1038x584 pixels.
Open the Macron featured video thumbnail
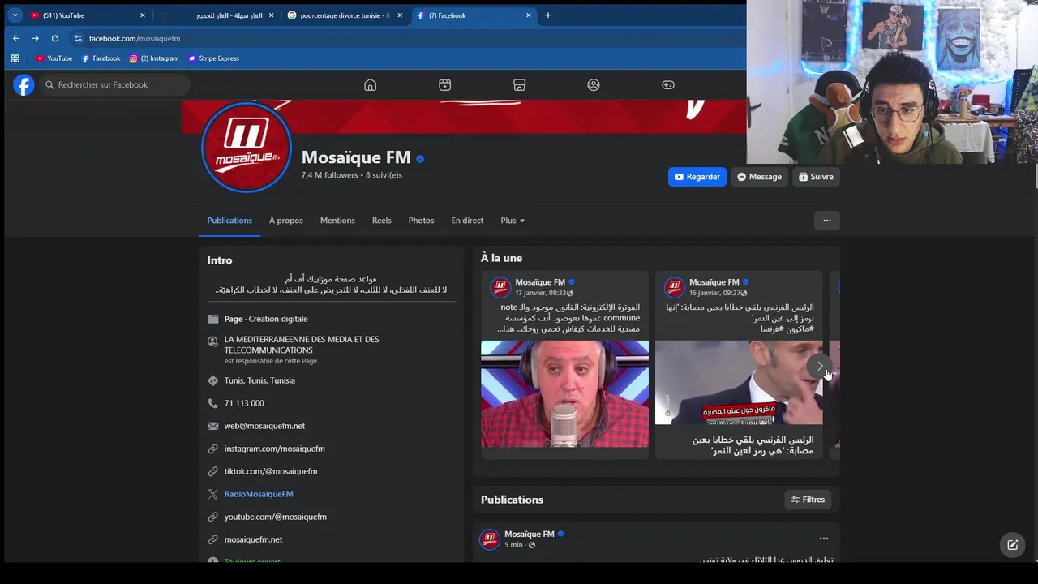pos(739,383)
